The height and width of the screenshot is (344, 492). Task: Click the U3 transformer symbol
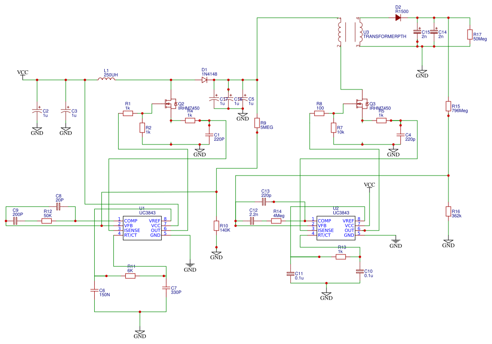[x=349, y=32]
